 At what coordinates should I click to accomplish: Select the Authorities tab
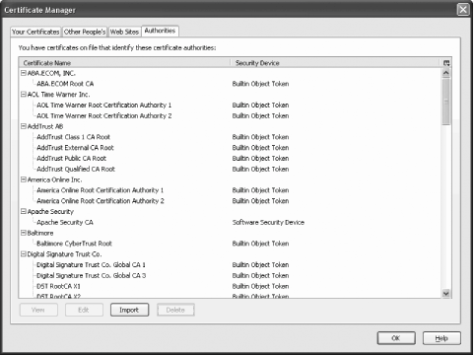pyautogui.click(x=160, y=31)
